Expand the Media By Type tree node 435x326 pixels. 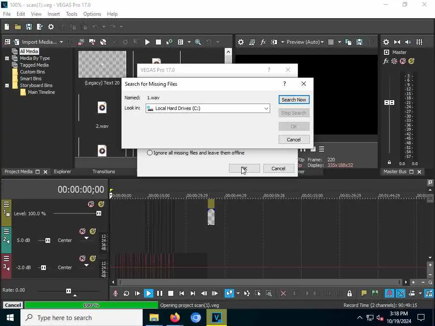pyautogui.click(x=7, y=58)
